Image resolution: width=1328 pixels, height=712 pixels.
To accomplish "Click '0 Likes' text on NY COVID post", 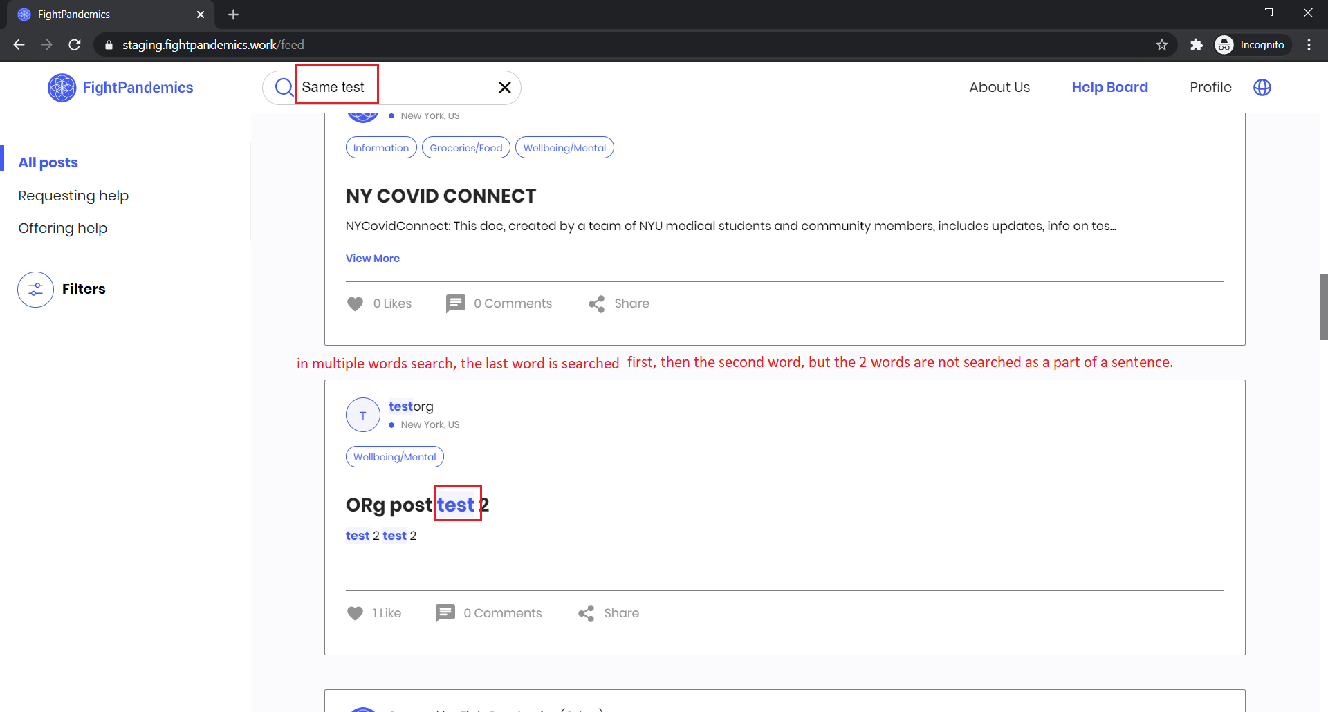I will [x=392, y=303].
